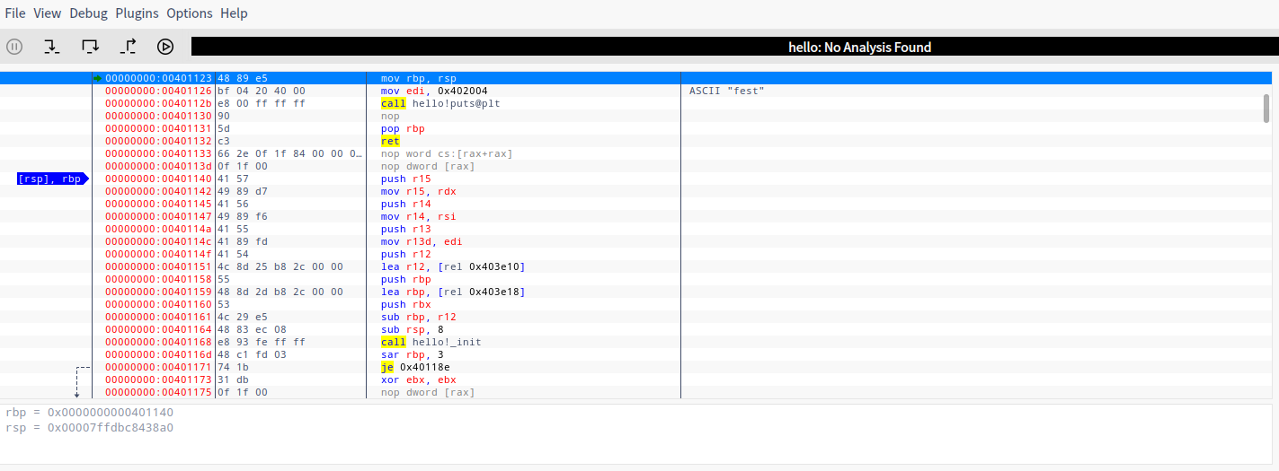Click "sub rbp, r12" instruction
The height and width of the screenshot is (471, 1279).
pyautogui.click(x=418, y=317)
